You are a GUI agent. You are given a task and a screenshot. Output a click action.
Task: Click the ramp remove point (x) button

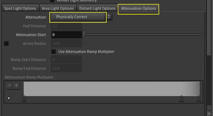coord(9,85)
